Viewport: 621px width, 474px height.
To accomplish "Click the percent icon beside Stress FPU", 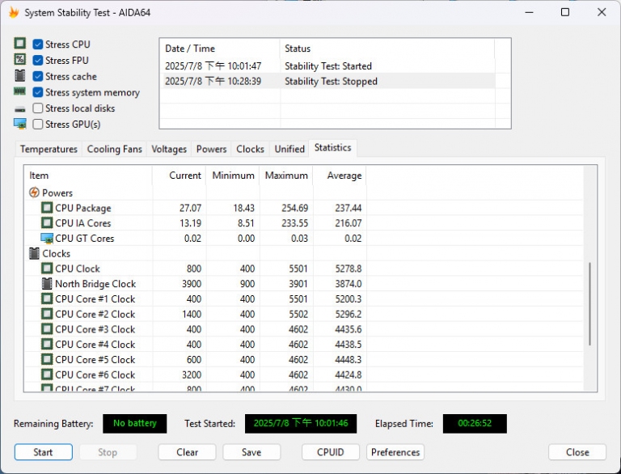I will [19, 59].
